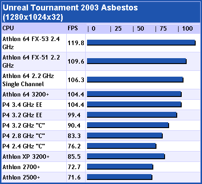Screen dimensions: 202x184
Task: Click the CPU column header
Action: tap(8, 28)
